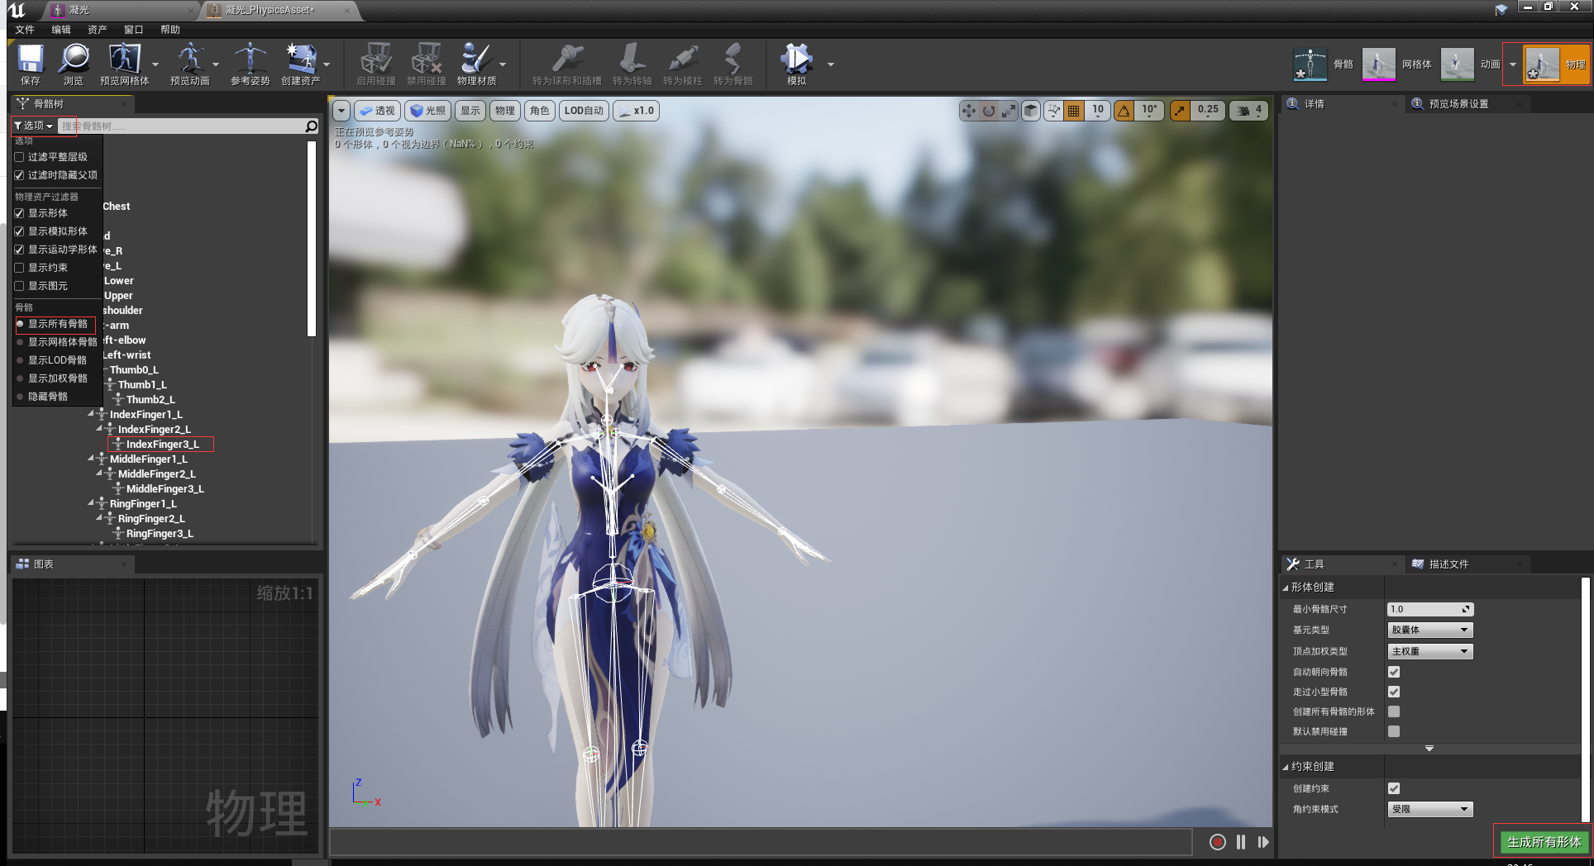Toggle 显示模拟形体 checkbox
The image size is (1594, 866).
click(x=19, y=231)
